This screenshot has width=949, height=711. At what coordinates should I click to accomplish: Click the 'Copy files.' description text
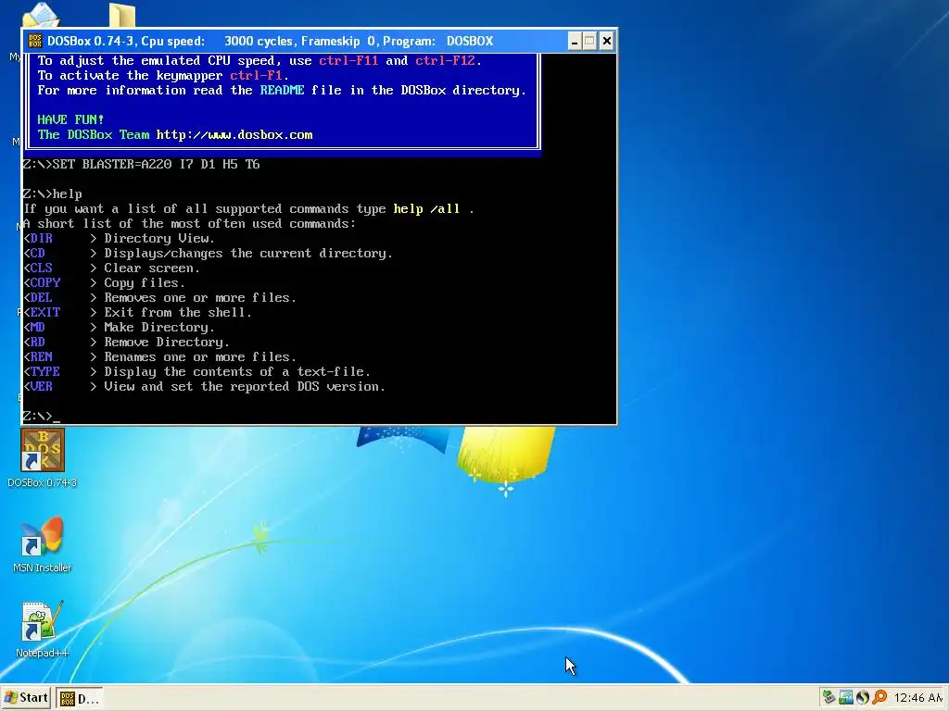coord(145,283)
